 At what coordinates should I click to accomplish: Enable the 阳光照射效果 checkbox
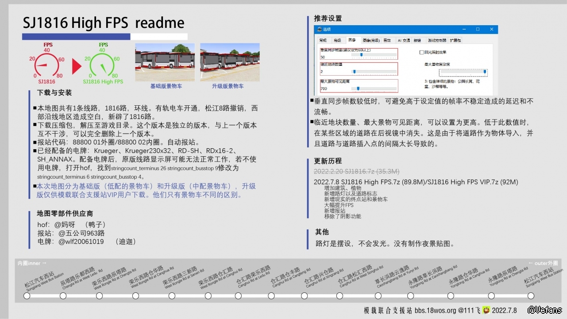421,52
